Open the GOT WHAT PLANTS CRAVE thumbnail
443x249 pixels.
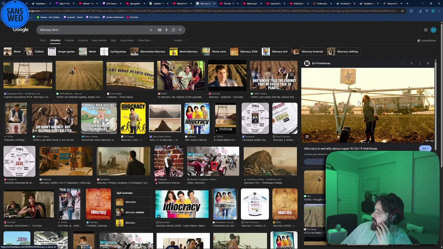[130, 76]
